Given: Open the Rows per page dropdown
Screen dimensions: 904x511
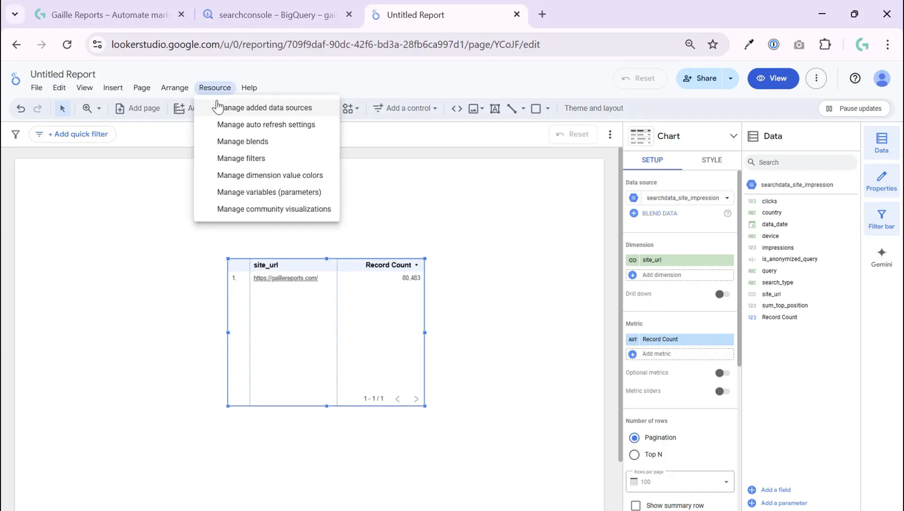Looking at the screenshot, I should (x=679, y=482).
